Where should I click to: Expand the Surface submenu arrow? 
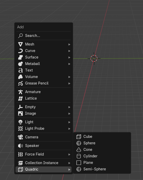coord(69,57)
